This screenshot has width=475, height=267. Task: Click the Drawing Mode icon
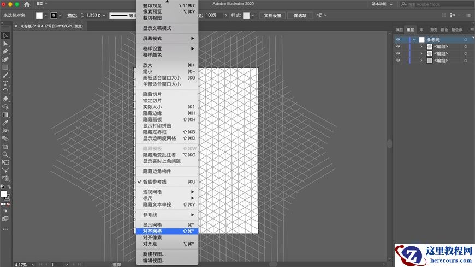[x=5, y=211]
